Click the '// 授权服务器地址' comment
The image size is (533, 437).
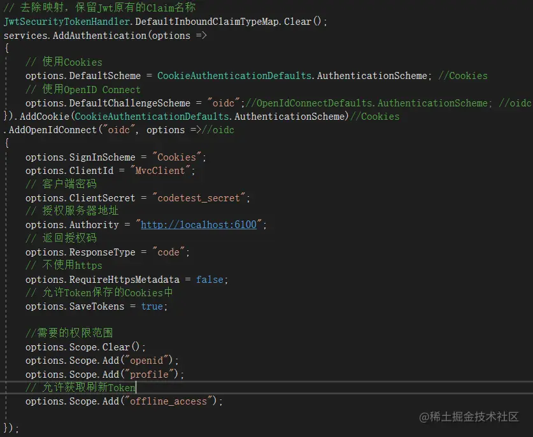72,211
